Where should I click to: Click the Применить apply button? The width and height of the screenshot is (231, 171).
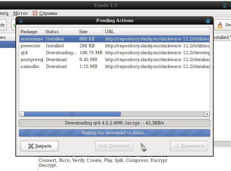(189, 146)
